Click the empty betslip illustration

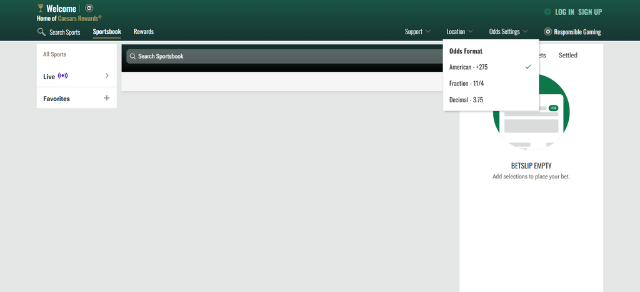coord(531,112)
